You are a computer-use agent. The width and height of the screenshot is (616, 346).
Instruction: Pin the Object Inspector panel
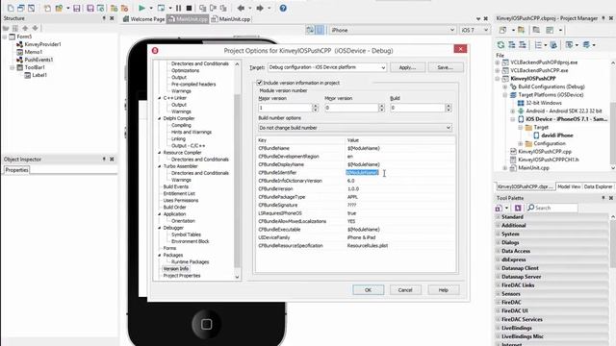pyautogui.click(x=104, y=160)
